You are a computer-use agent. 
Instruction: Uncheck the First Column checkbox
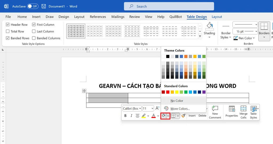(34, 24)
